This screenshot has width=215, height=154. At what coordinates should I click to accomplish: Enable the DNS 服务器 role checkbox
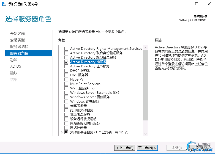pyautogui.click(x=66, y=75)
